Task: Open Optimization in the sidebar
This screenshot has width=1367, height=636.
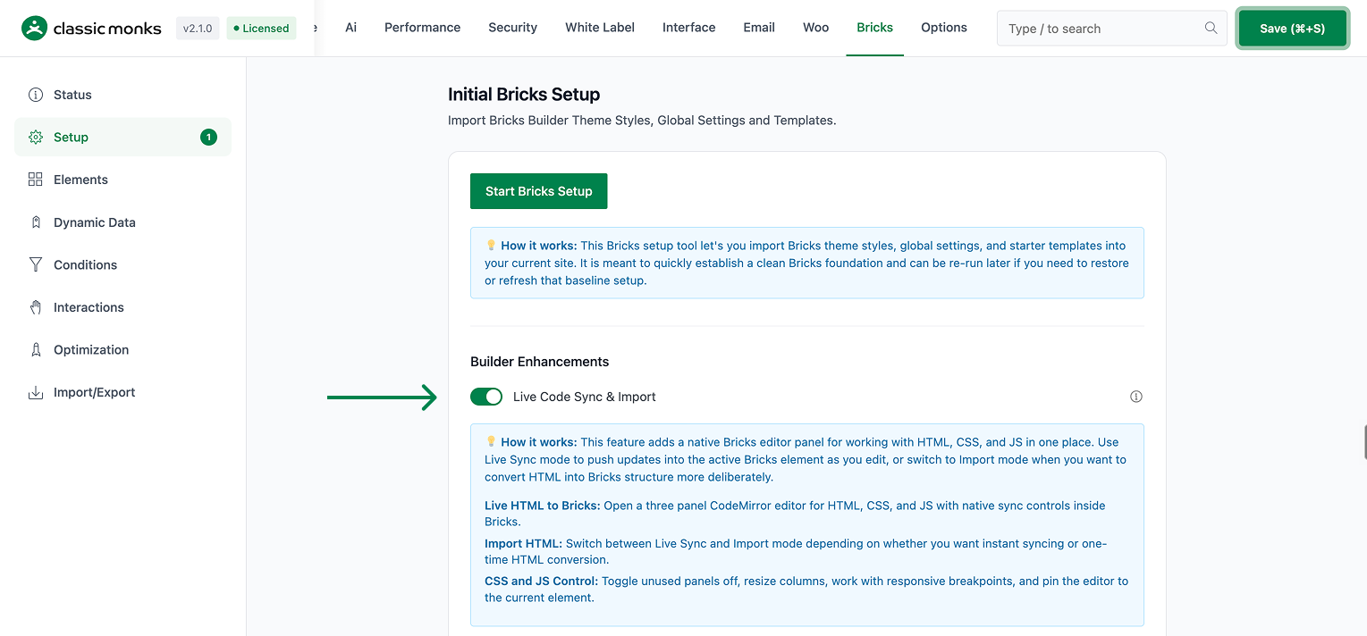Action: click(122, 350)
